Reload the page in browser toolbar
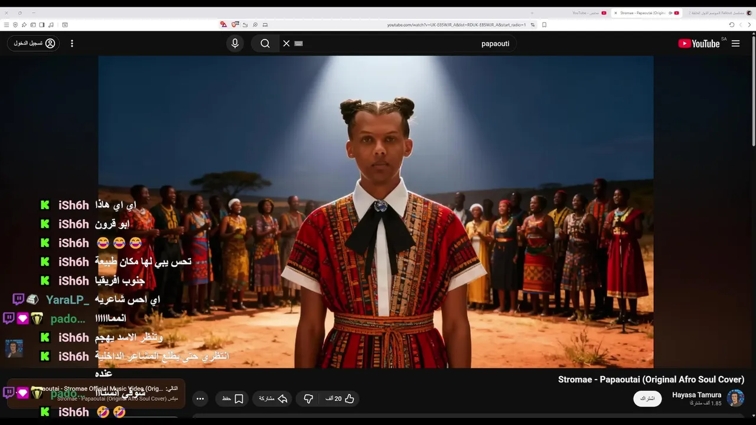This screenshot has height=425, width=756. point(732,25)
